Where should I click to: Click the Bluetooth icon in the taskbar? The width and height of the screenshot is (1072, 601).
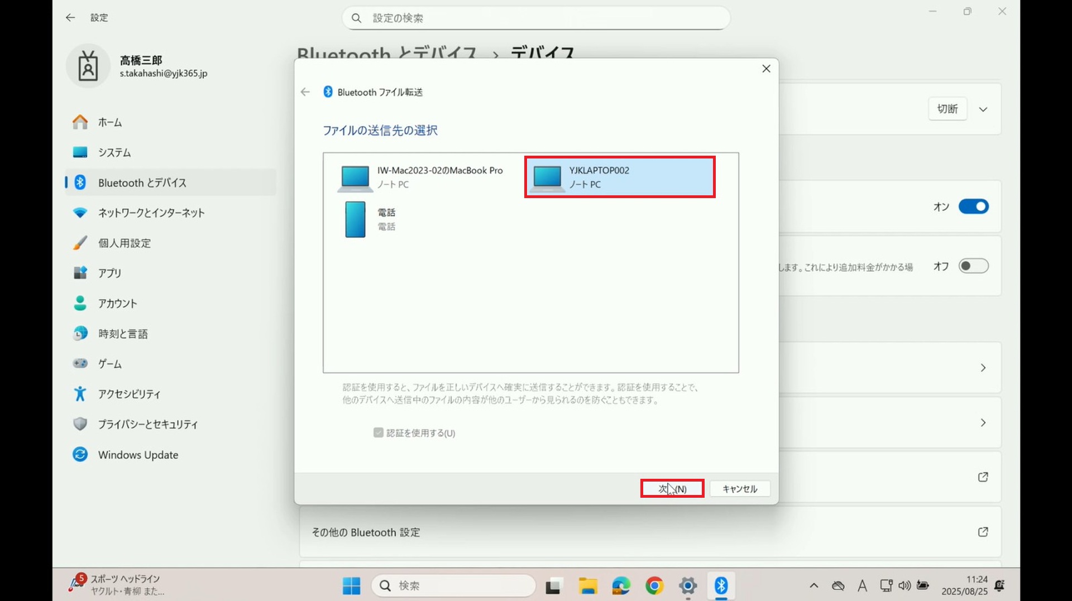[x=721, y=585]
